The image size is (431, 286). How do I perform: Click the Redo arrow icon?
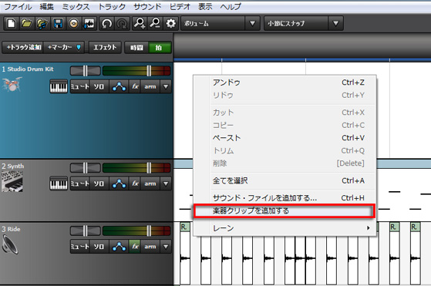122,23
